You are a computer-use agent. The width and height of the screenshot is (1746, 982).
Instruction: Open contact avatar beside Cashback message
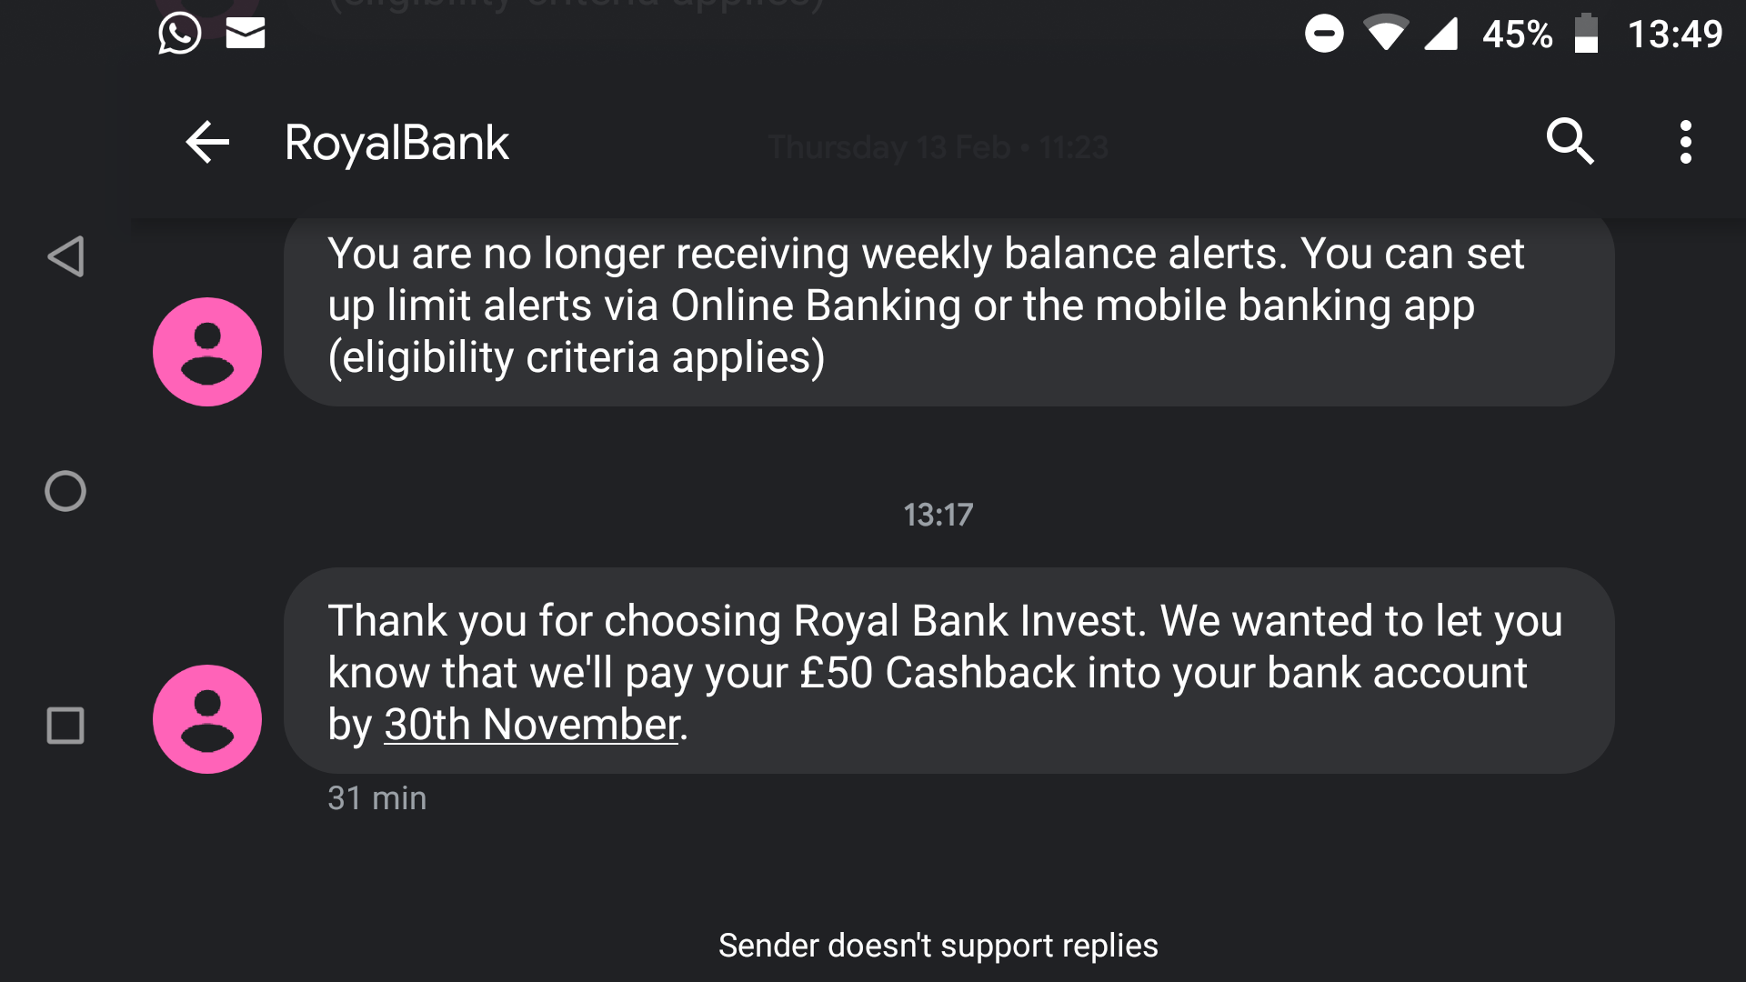point(207,719)
